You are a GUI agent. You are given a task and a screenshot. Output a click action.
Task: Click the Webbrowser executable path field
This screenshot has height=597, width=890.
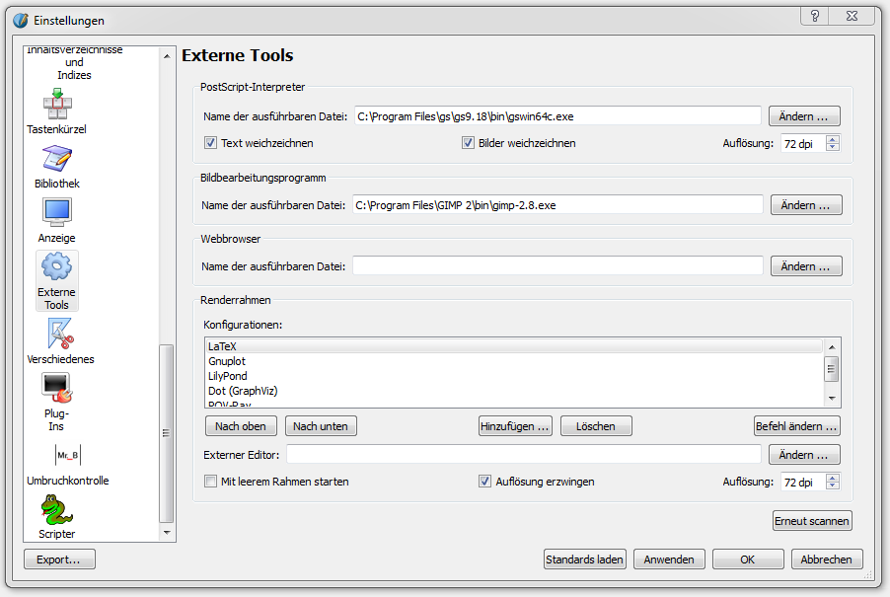(557, 266)
